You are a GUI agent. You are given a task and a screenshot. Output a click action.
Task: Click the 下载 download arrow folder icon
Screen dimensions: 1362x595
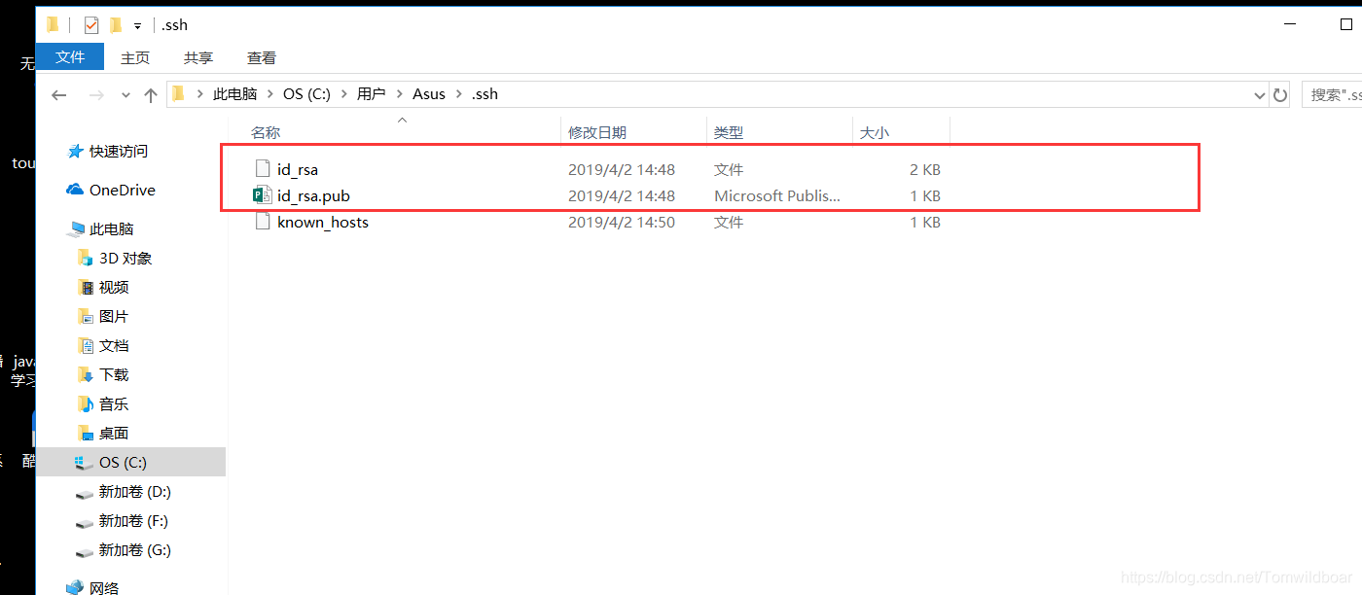(85, 374)
